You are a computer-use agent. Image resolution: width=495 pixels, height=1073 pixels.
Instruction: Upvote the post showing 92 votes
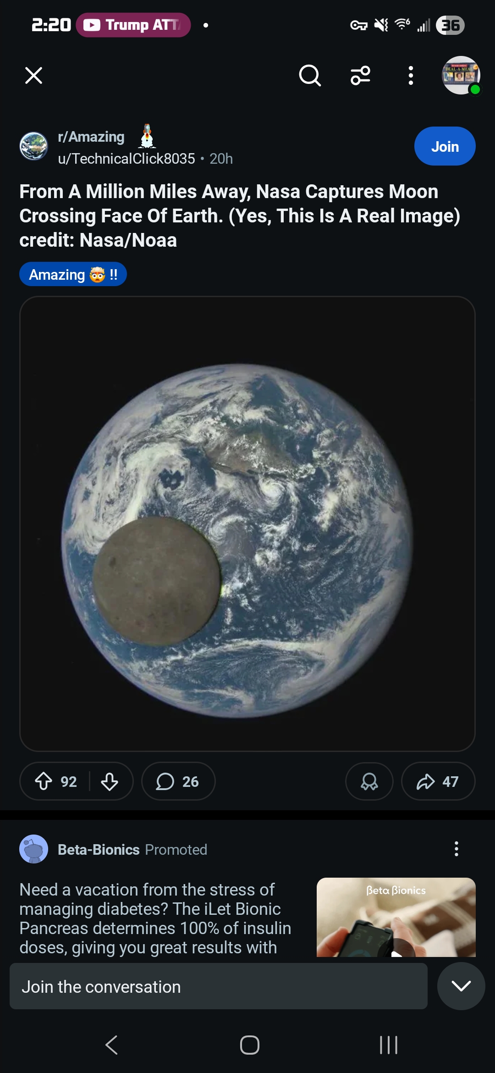(44, 781)
